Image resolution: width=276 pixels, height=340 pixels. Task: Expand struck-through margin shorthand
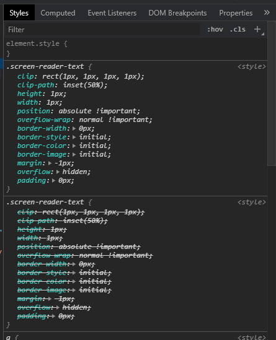pos(50,299)
